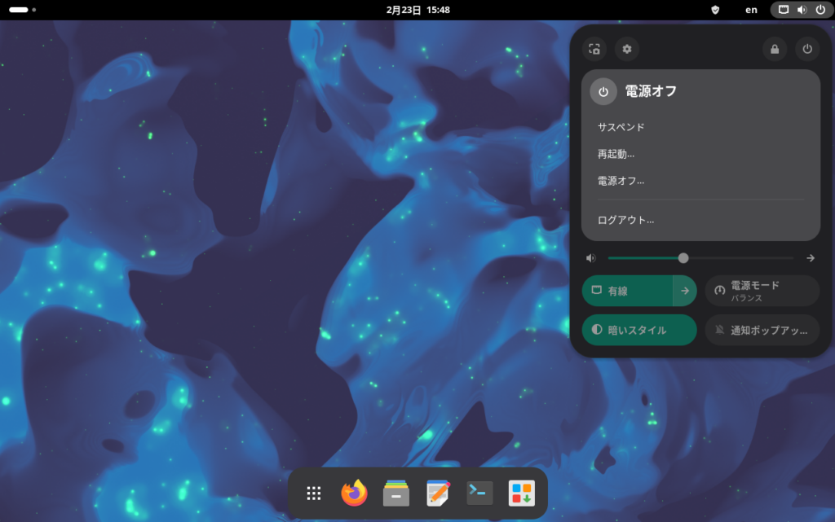Show all apps with the grid icon
Image resolution: width=835 pixels, height=522 pixels.
click(314, 493)
